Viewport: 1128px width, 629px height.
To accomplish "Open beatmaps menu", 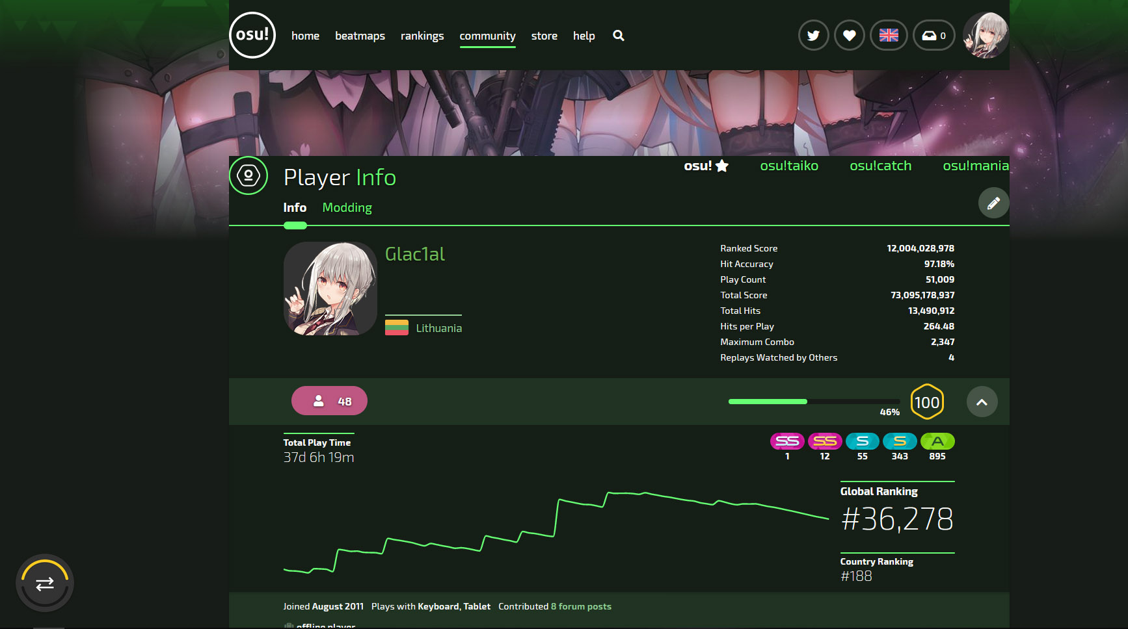I will pos(360,36).
